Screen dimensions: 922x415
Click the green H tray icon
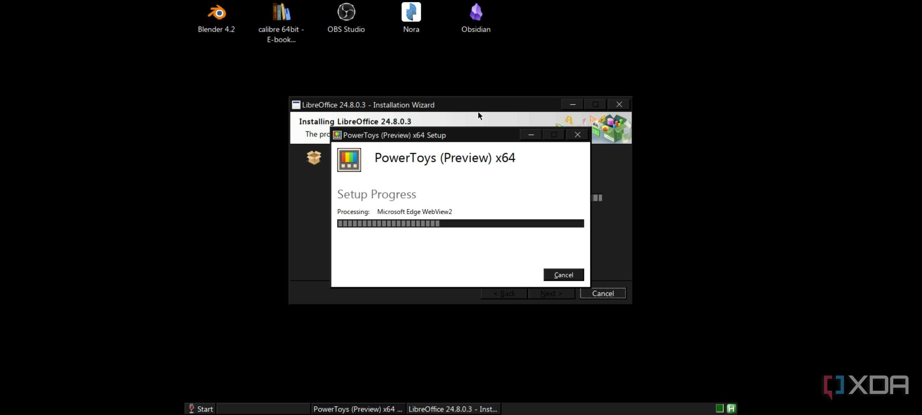pyautogui.click(x=731, y=408)
